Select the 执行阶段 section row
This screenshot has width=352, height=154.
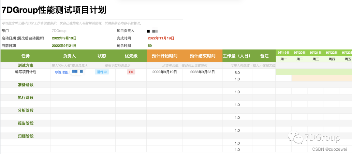point(26,97)
